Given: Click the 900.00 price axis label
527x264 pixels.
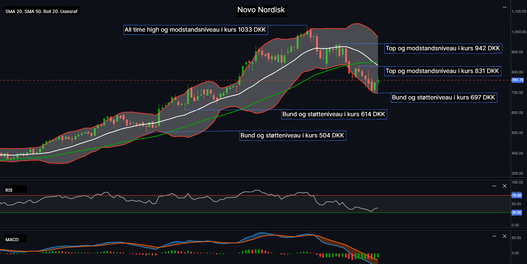Looking at the screenshot, I should (518, 52).
